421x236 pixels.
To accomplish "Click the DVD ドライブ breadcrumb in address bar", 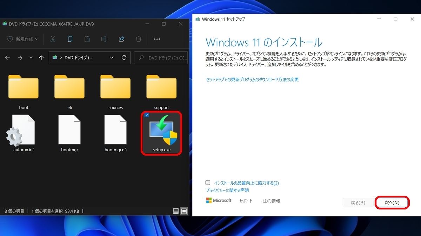I will (78, 58).
